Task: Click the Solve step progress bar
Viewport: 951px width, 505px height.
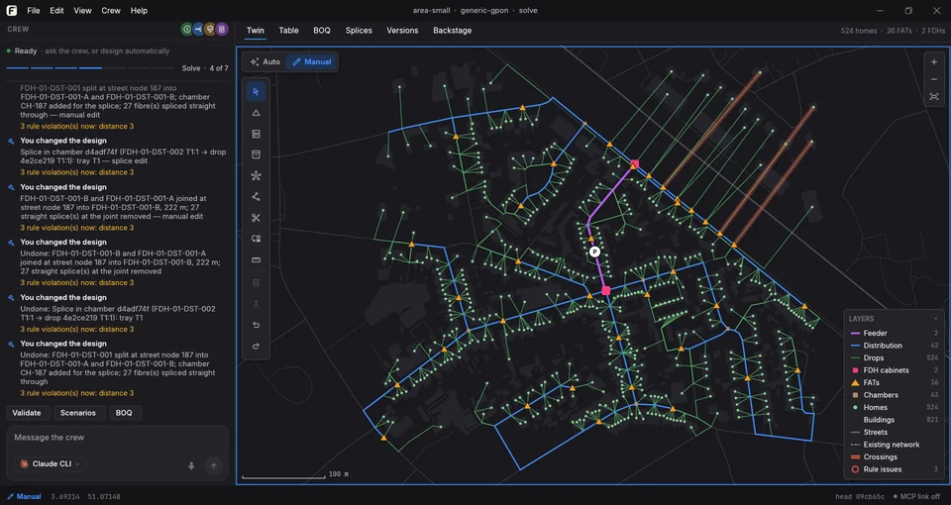Action: pyautogui.click(x=90, y=68)
